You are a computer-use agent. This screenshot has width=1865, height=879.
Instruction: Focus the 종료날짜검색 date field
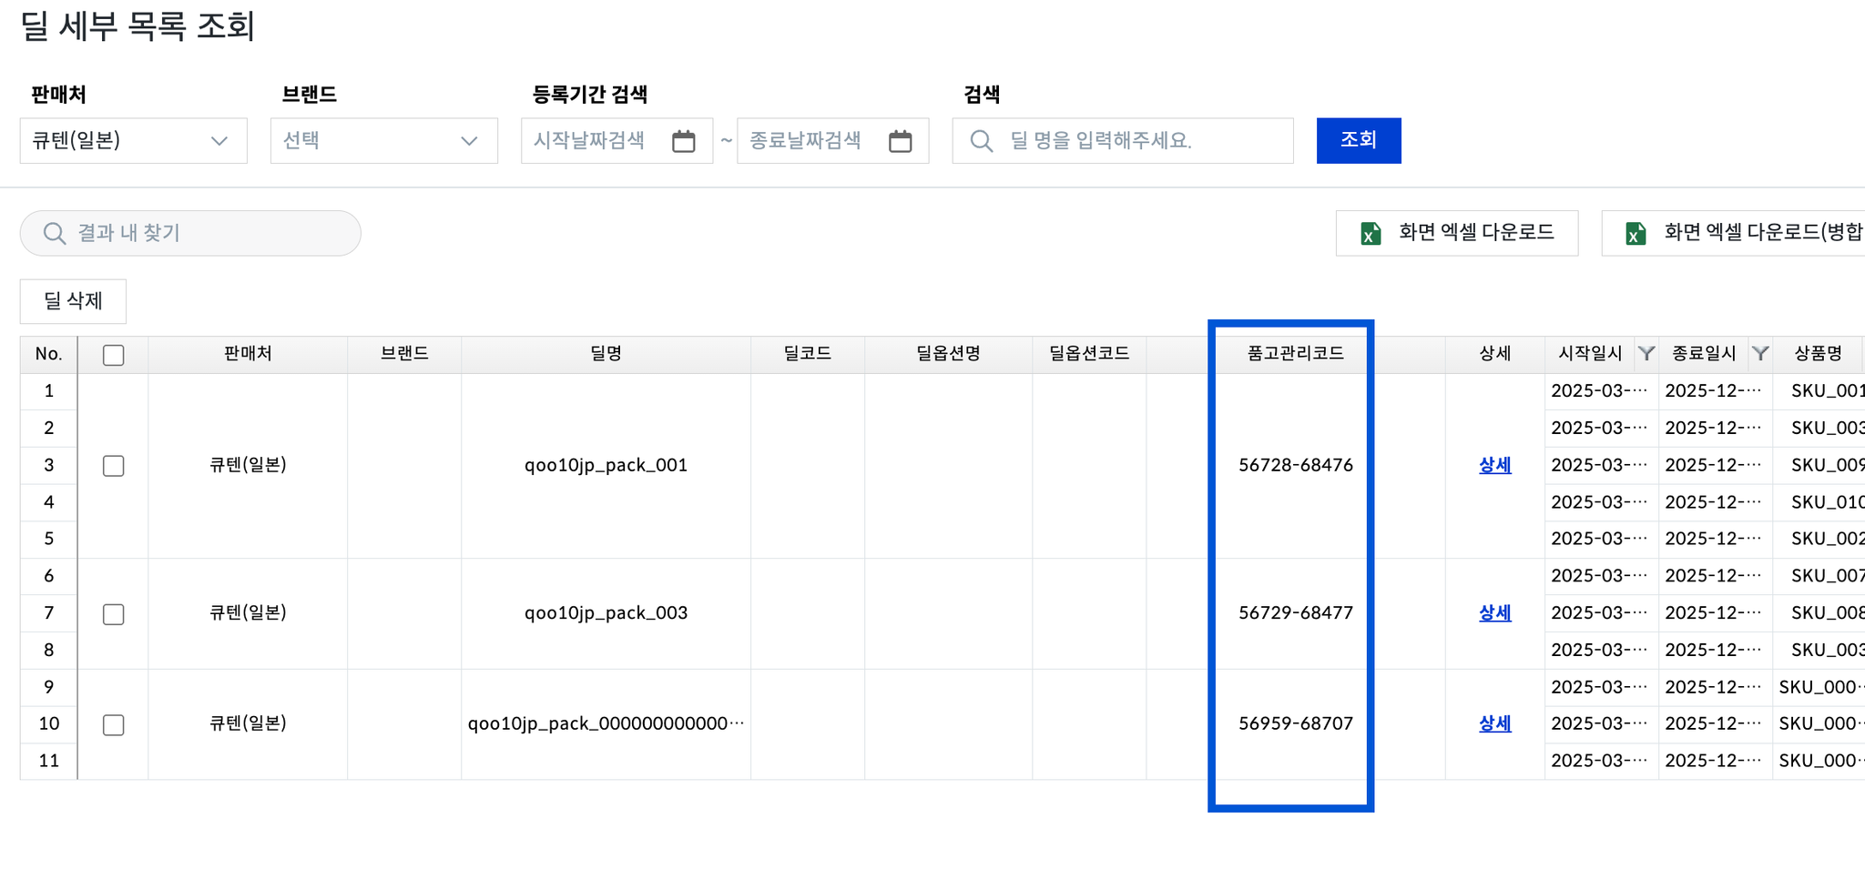[833, 141]
